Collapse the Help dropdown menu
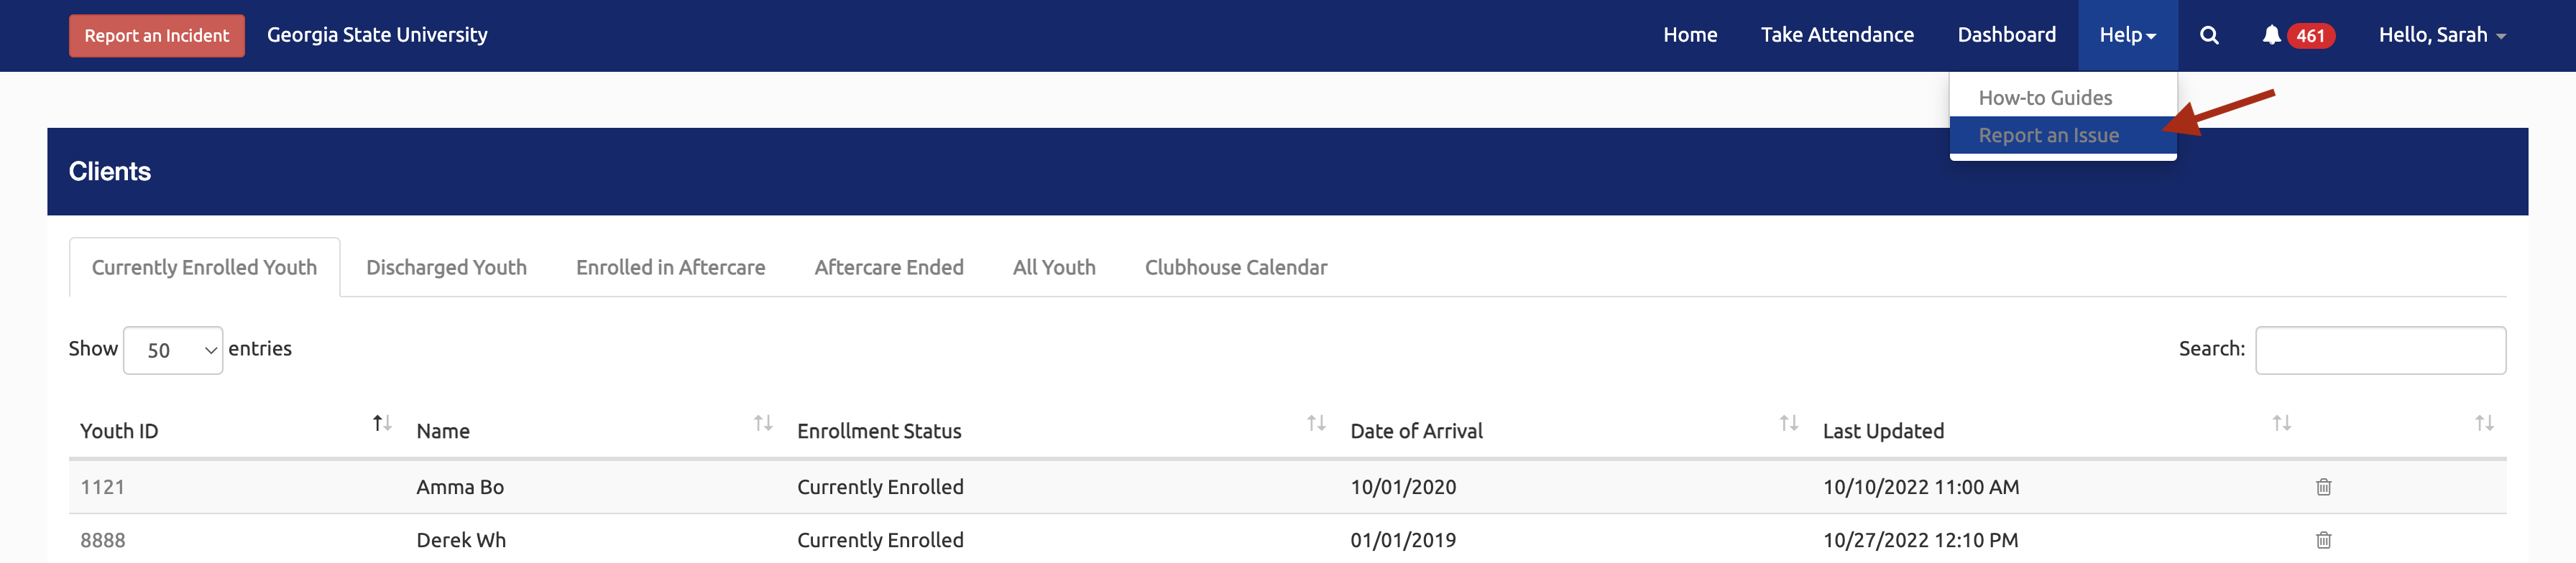Viewport: 2576px width, 563px height. pos(2127,36)
